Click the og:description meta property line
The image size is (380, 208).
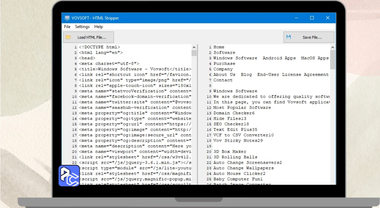tap(135, 141)
